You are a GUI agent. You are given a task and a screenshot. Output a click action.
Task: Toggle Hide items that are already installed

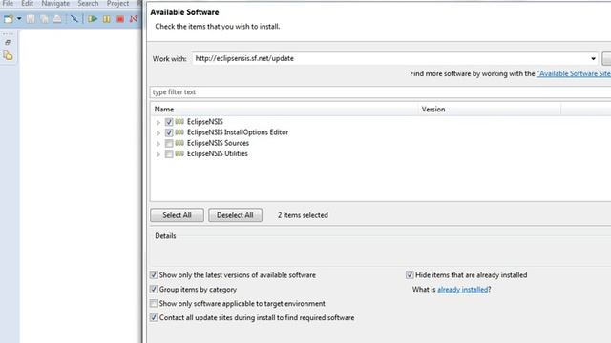[410, 275]
